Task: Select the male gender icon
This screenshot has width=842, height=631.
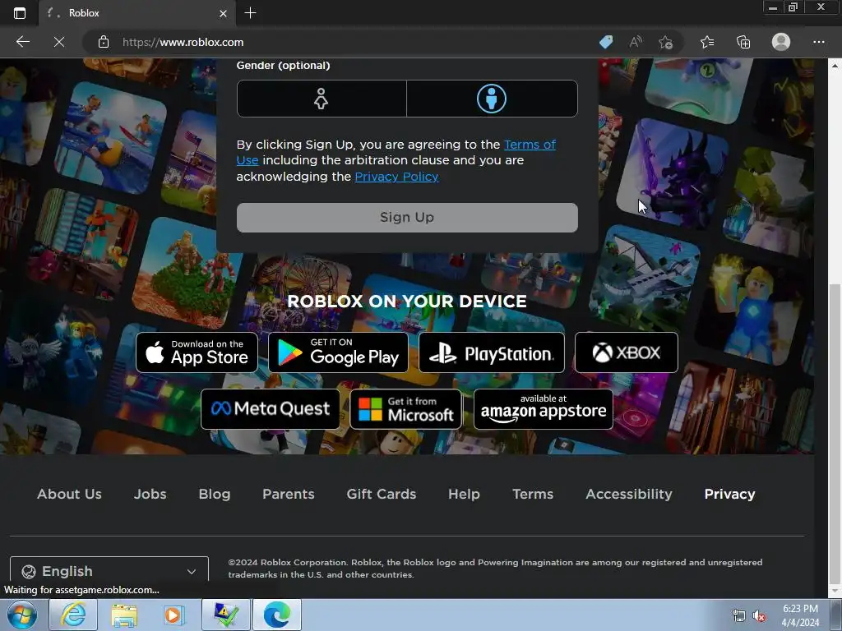Action: tap(492, 99)
